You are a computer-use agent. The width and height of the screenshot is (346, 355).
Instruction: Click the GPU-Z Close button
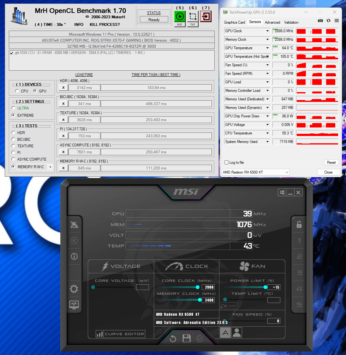(328, 172)
